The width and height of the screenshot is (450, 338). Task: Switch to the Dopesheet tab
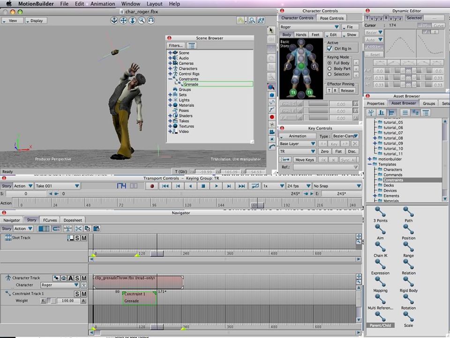pyautogui.click(x=73, y=220)
